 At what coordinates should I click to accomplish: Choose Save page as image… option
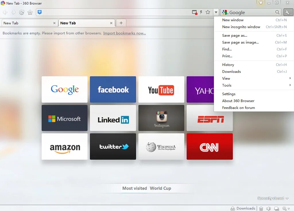254,42
